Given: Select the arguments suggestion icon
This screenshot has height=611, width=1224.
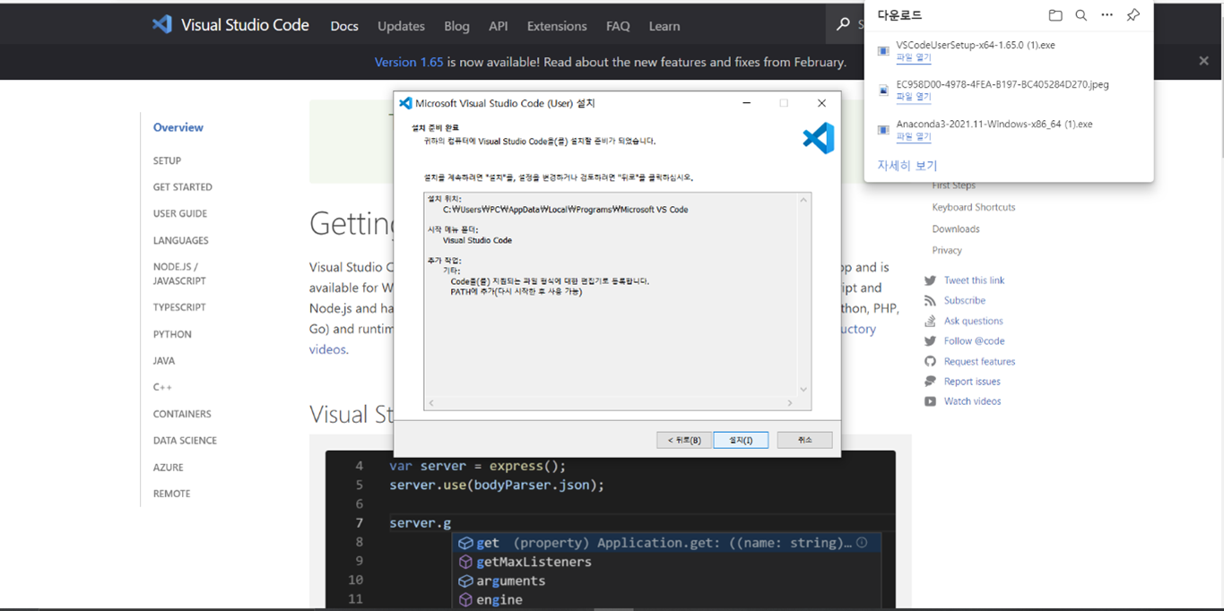Looking at the screenshot, I should [x=465, y=581].
